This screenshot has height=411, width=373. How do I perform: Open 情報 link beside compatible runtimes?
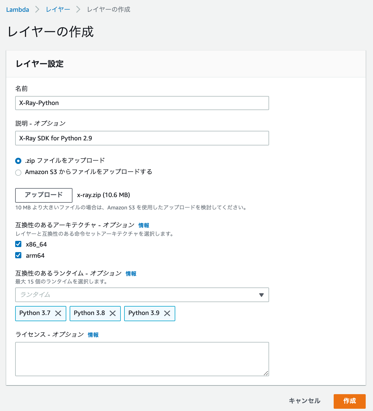[131, 274]
